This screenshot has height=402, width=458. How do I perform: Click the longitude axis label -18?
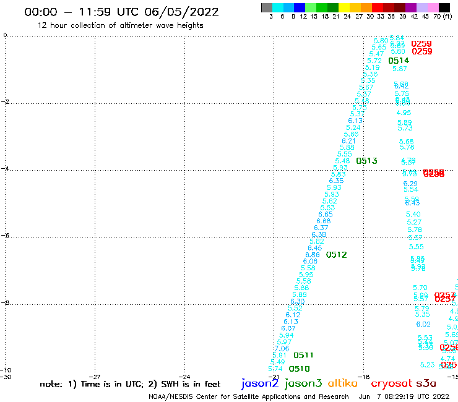364,377
